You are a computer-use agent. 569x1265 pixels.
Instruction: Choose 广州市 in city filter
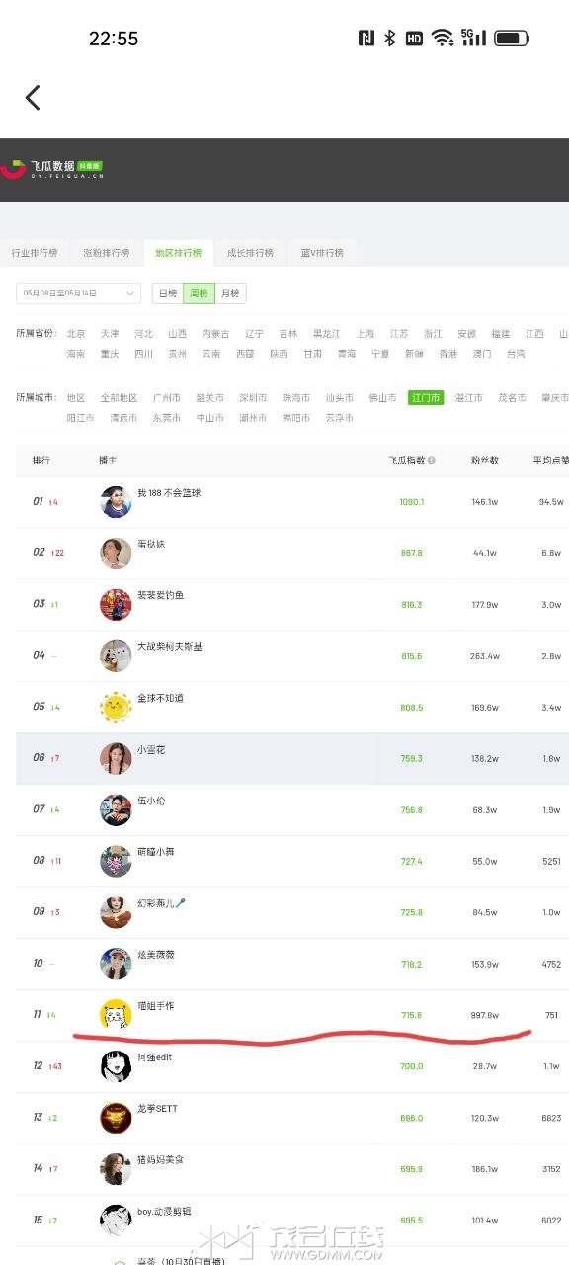click(x=167, y=398)
